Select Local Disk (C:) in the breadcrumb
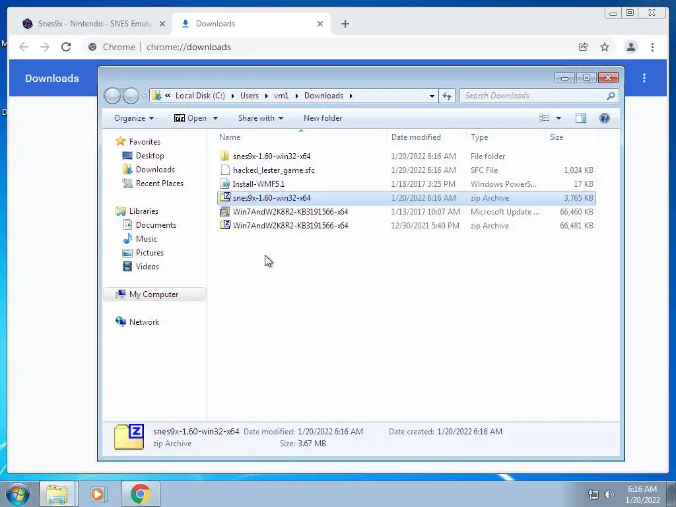The height and width of the screenshot is (507, 676). pyautogui.click(x=200, y=96)
